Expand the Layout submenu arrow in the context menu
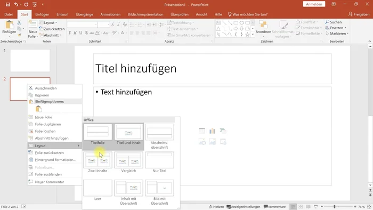The width and height of the screenshot is (373, 210). pyautogui.click(x=78, y=146)
